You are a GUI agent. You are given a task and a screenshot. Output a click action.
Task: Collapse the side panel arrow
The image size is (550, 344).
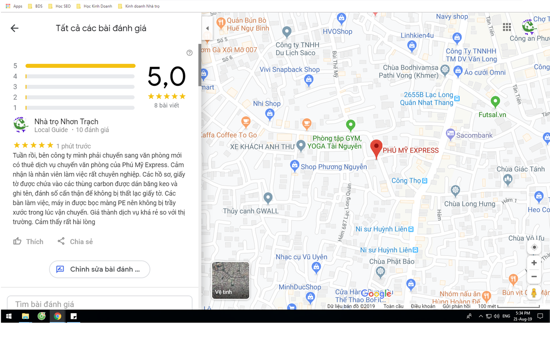click(207, 28)
